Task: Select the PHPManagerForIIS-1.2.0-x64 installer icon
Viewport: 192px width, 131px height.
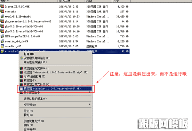Action: 2,36
